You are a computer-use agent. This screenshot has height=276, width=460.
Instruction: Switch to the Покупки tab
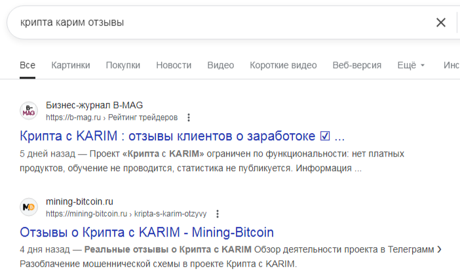123,65
